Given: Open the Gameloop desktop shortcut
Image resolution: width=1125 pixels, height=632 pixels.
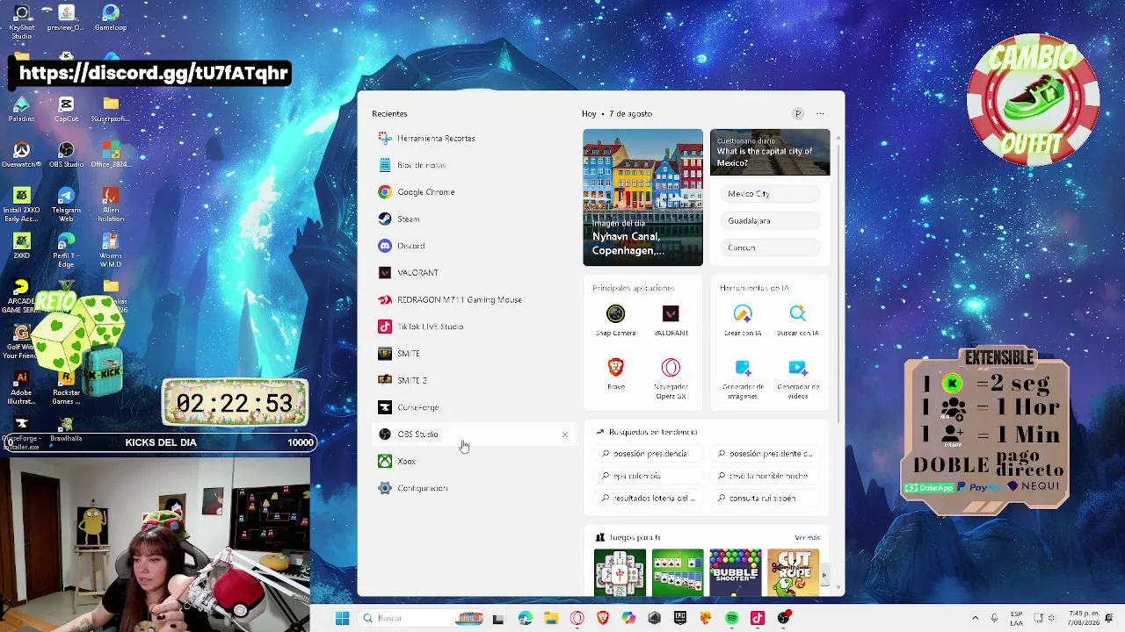Looking at the screenshot, I should click(x=110, y=18).
